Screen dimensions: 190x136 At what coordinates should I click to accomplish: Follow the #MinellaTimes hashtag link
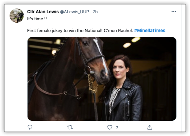pos(150,30)
